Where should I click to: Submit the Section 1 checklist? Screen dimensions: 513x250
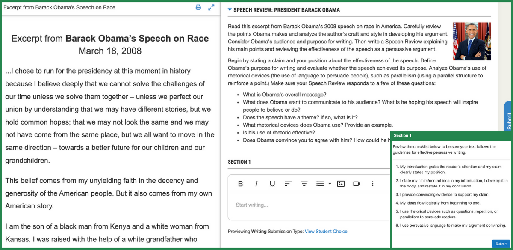pos(501,244)
